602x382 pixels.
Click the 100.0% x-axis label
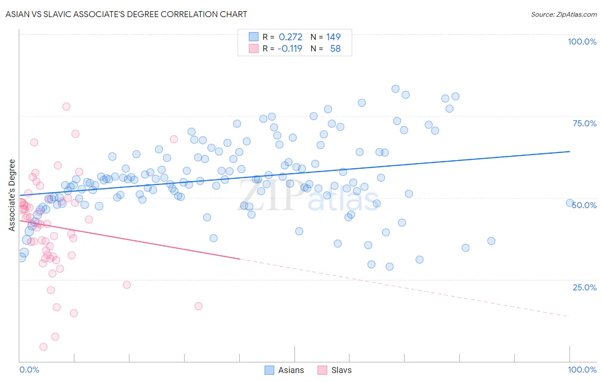click(x=582, y=370)
